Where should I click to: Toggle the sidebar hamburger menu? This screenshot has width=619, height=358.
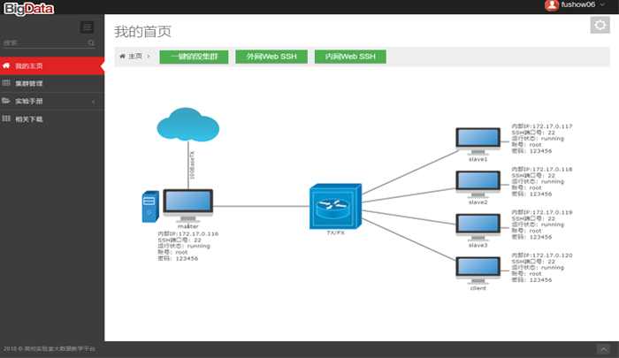click(x=87, y=27)
